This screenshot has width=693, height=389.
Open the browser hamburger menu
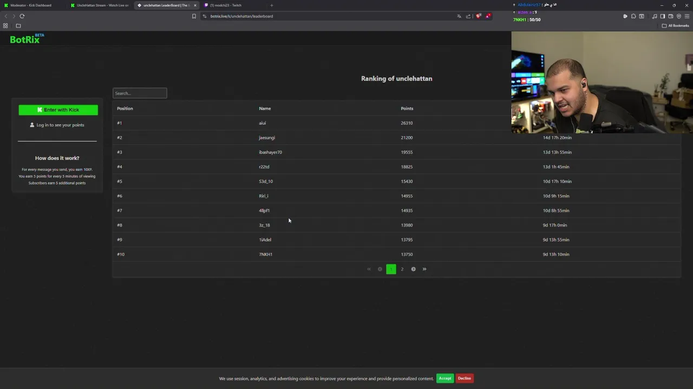[x=687, y=16]
